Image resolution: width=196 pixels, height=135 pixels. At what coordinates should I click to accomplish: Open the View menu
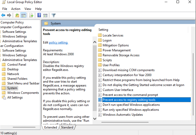pyautogui.click(x=28, y=9)
